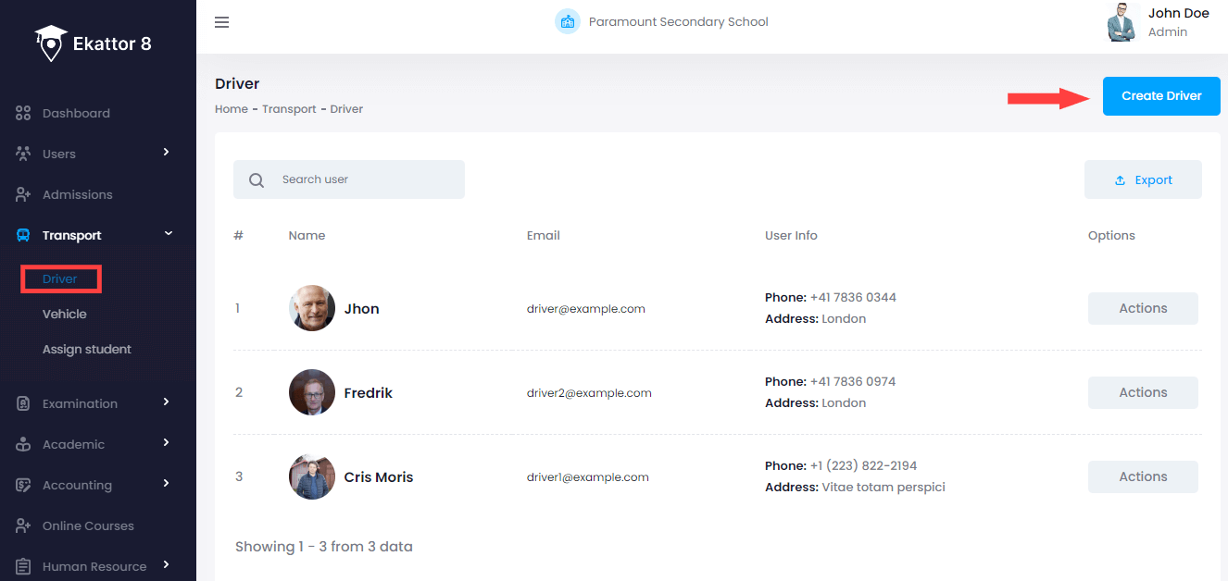The image size is (1228, 581).
Task: Click the Dashboard grid icon
Action: tap(24, 113)
